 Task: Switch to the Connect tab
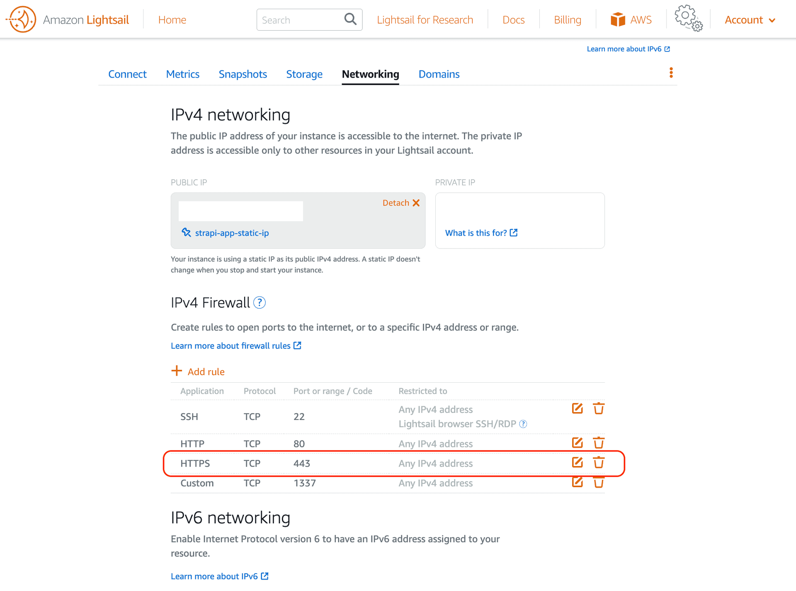127,74
